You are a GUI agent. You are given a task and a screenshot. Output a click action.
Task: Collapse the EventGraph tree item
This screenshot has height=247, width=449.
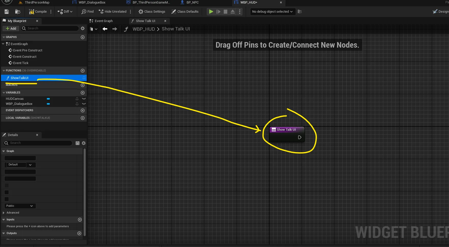(x=3, y=44)
